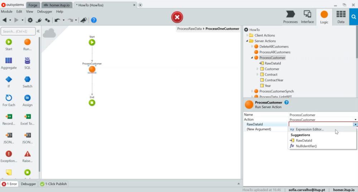The image size is (358, 192).
Task: Open the 1-Click Publish panel tab
Action: click(x=53, y=184)
